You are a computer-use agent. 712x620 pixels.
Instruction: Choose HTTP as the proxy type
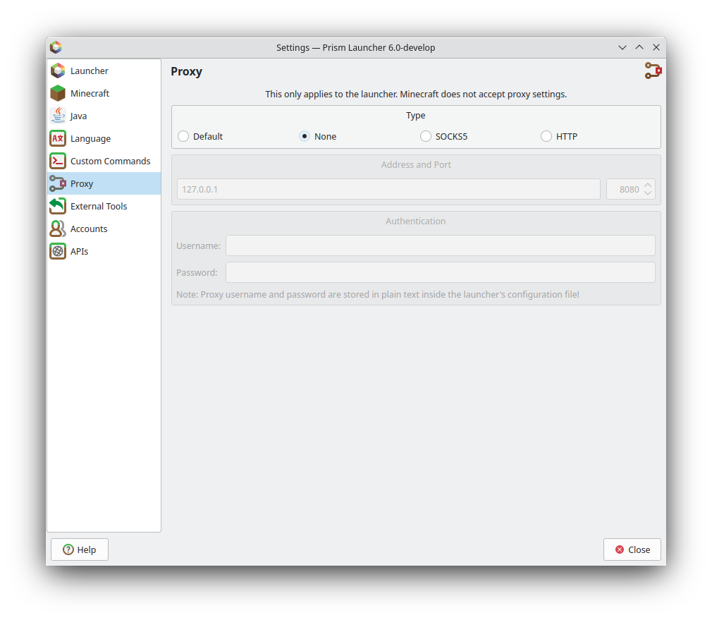pos(546,136)
